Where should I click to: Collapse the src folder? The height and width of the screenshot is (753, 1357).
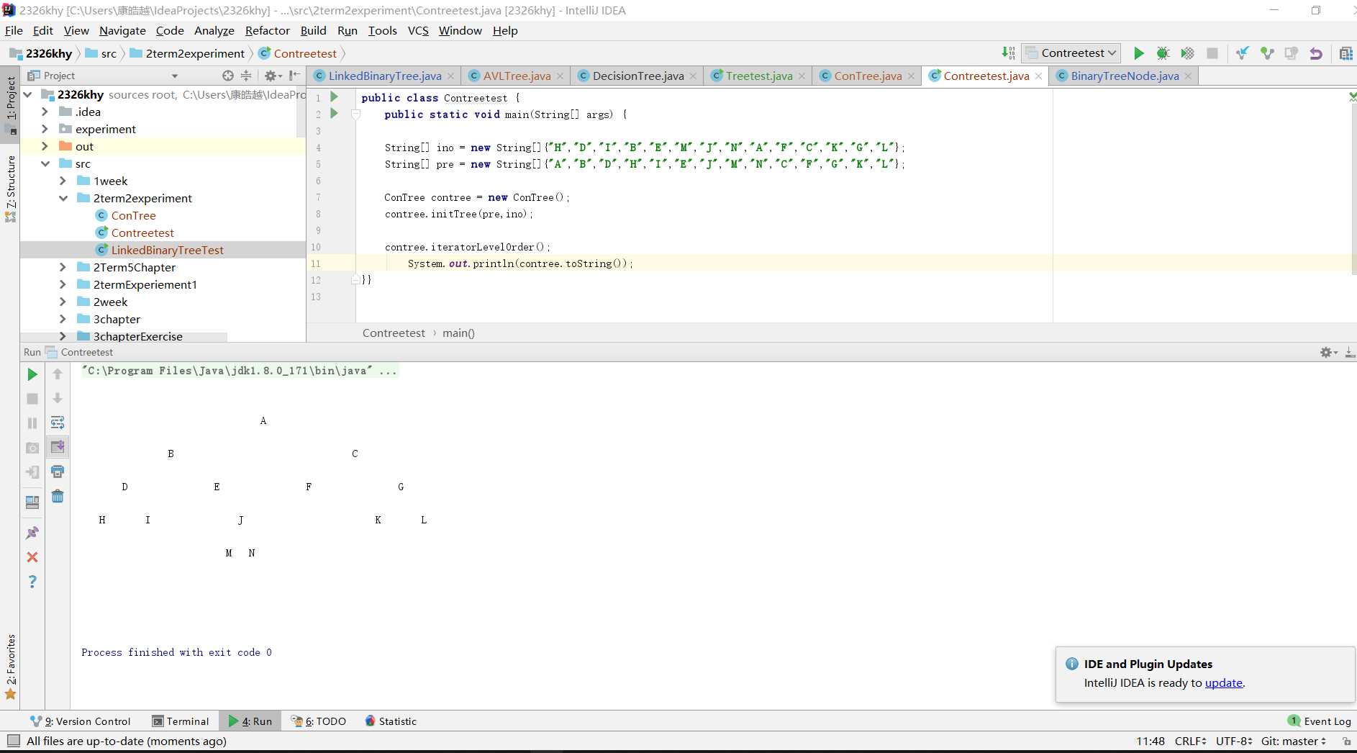pos(45,163)
